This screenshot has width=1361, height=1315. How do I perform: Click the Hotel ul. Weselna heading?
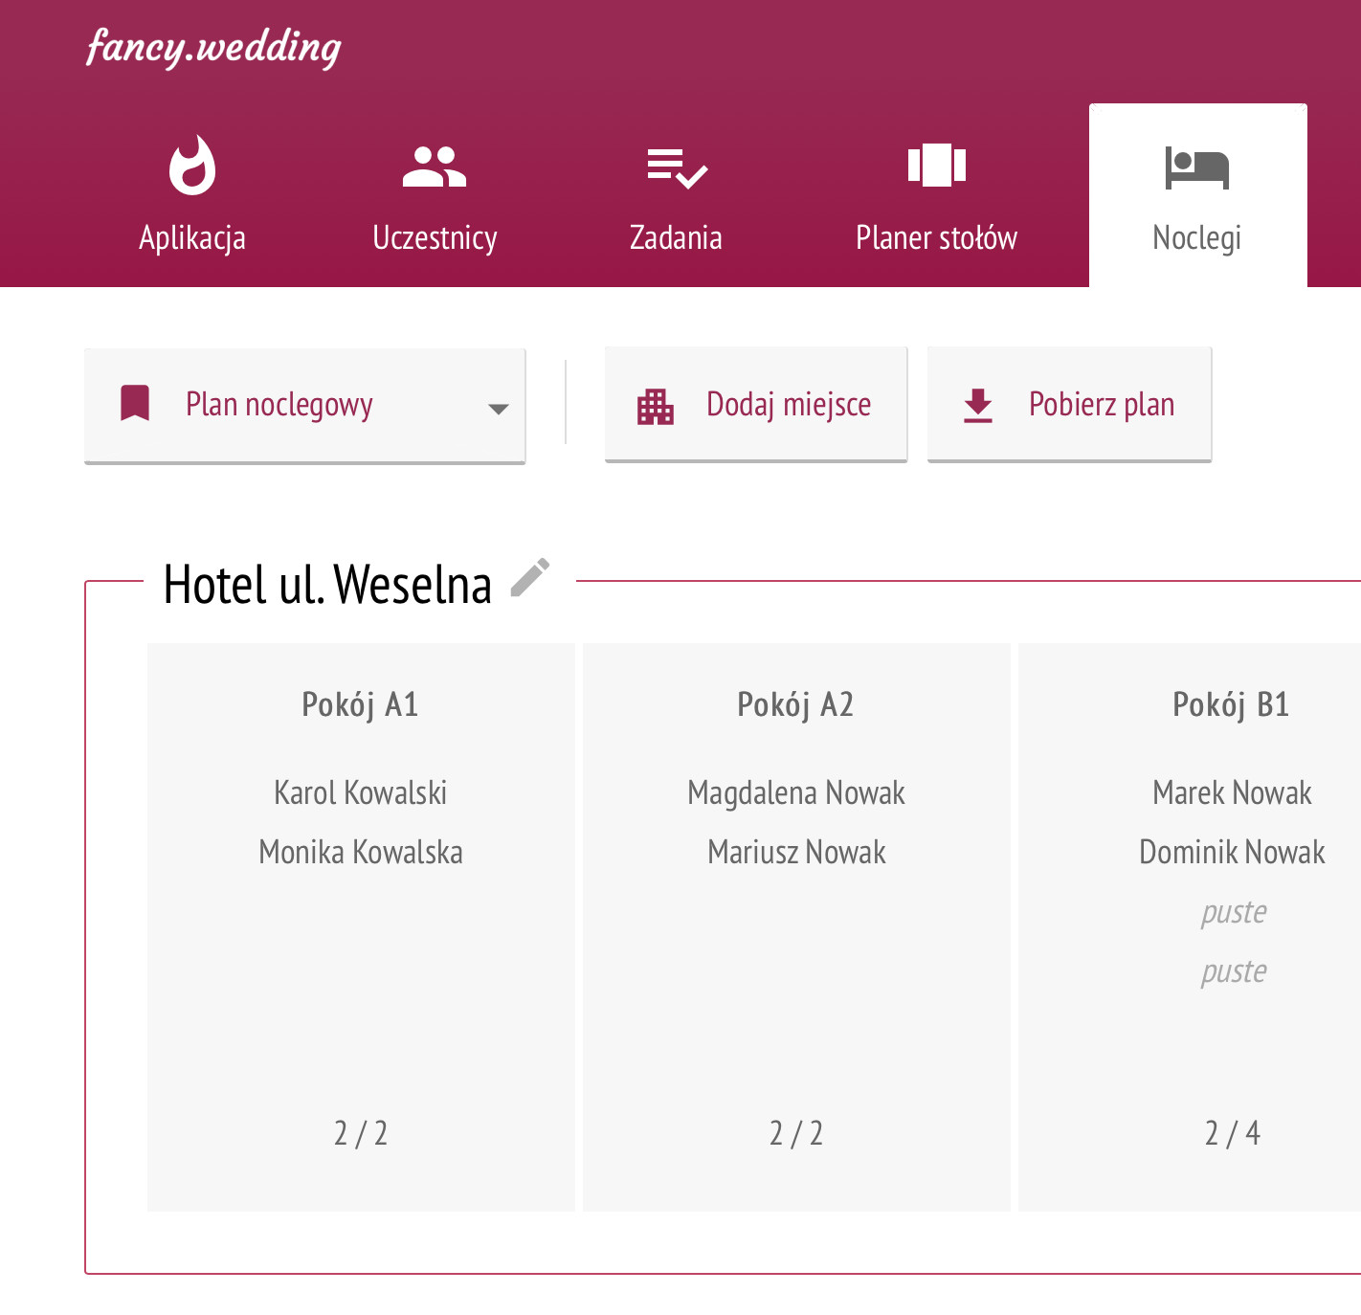coord(327,584)
